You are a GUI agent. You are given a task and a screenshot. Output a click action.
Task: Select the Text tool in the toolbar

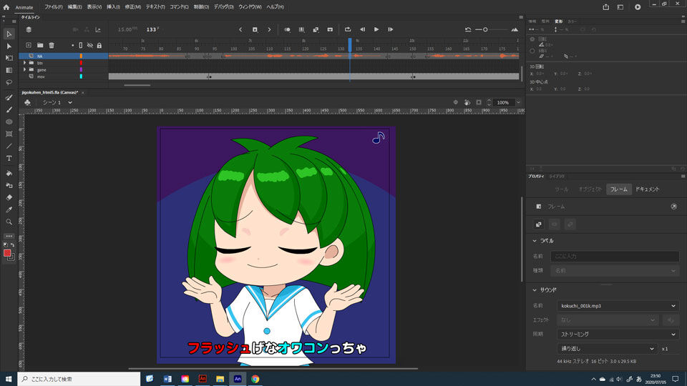point(9,158)
